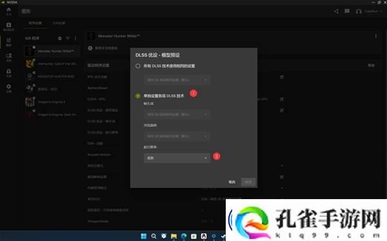Open the program list three-dot menu
Viewport: 387px width, 241px height.
coord(75,38)
